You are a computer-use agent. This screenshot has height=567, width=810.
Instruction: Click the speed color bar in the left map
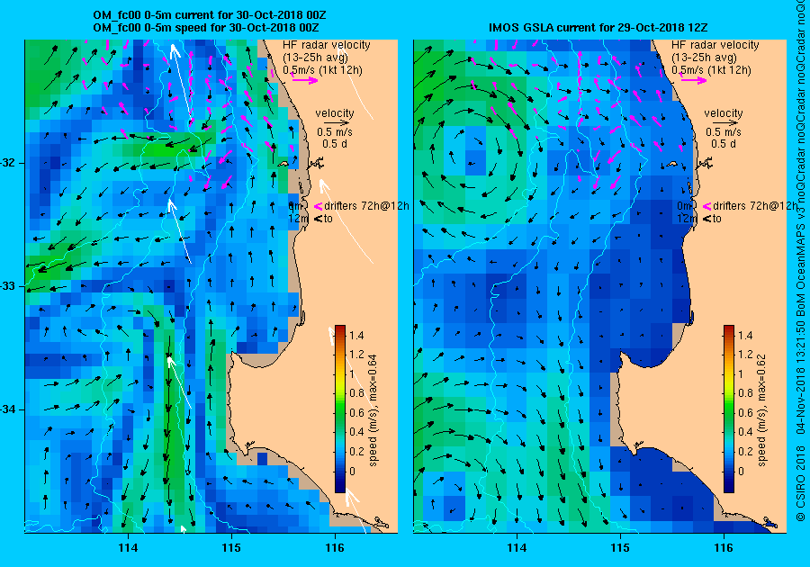(x=340, y=409)
